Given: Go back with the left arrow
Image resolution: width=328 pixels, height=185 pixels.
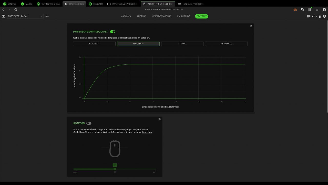Looking at the screenshot, I should pyautogui.click(x=3, y=9).
